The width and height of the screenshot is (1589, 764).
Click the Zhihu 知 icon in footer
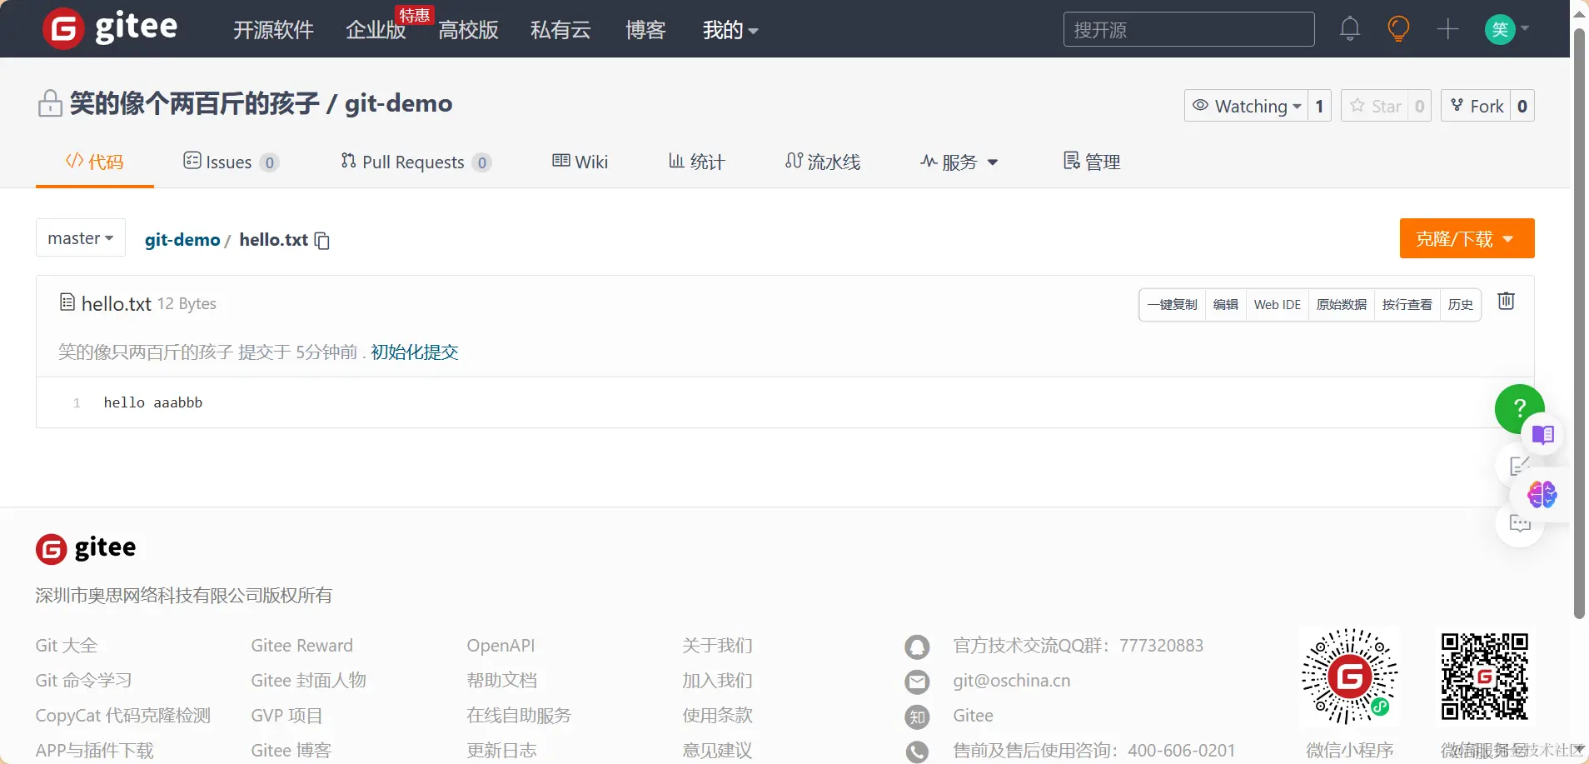(x=917, y=717)
